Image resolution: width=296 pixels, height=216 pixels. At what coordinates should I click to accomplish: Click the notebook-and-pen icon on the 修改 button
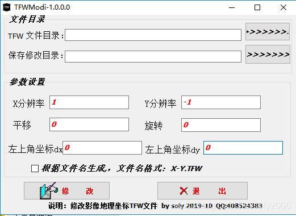49,190
